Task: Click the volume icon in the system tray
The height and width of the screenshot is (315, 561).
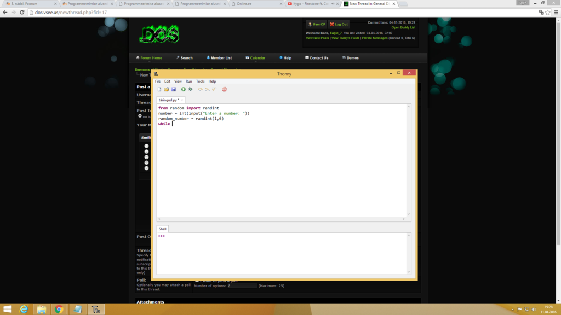Action: point(534,310)
